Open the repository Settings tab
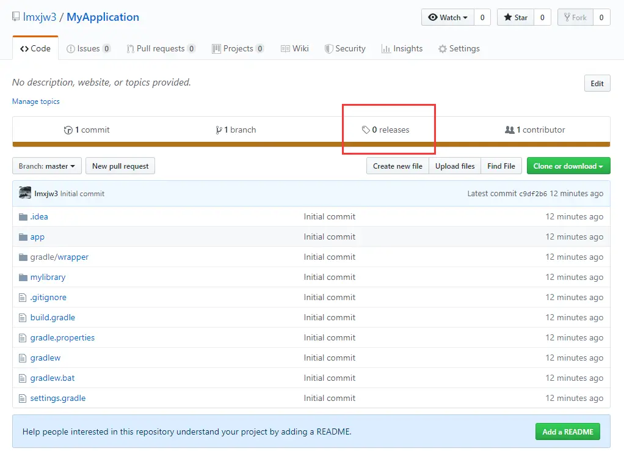This screenshot has width=624, height=459. pyautogui.click(x=459, y=49)
